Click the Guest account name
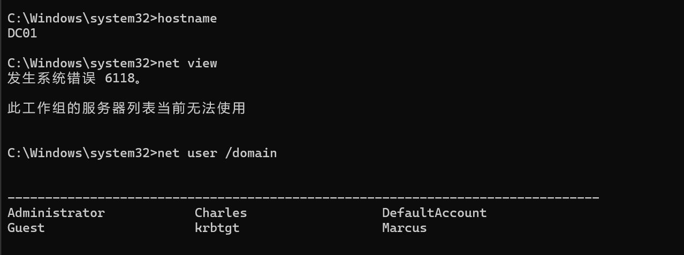The width and height of the screenshot is (684, 255). coord(26,228)
